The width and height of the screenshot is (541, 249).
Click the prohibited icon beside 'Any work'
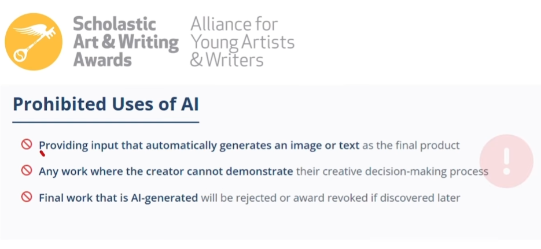coord(26,170)
